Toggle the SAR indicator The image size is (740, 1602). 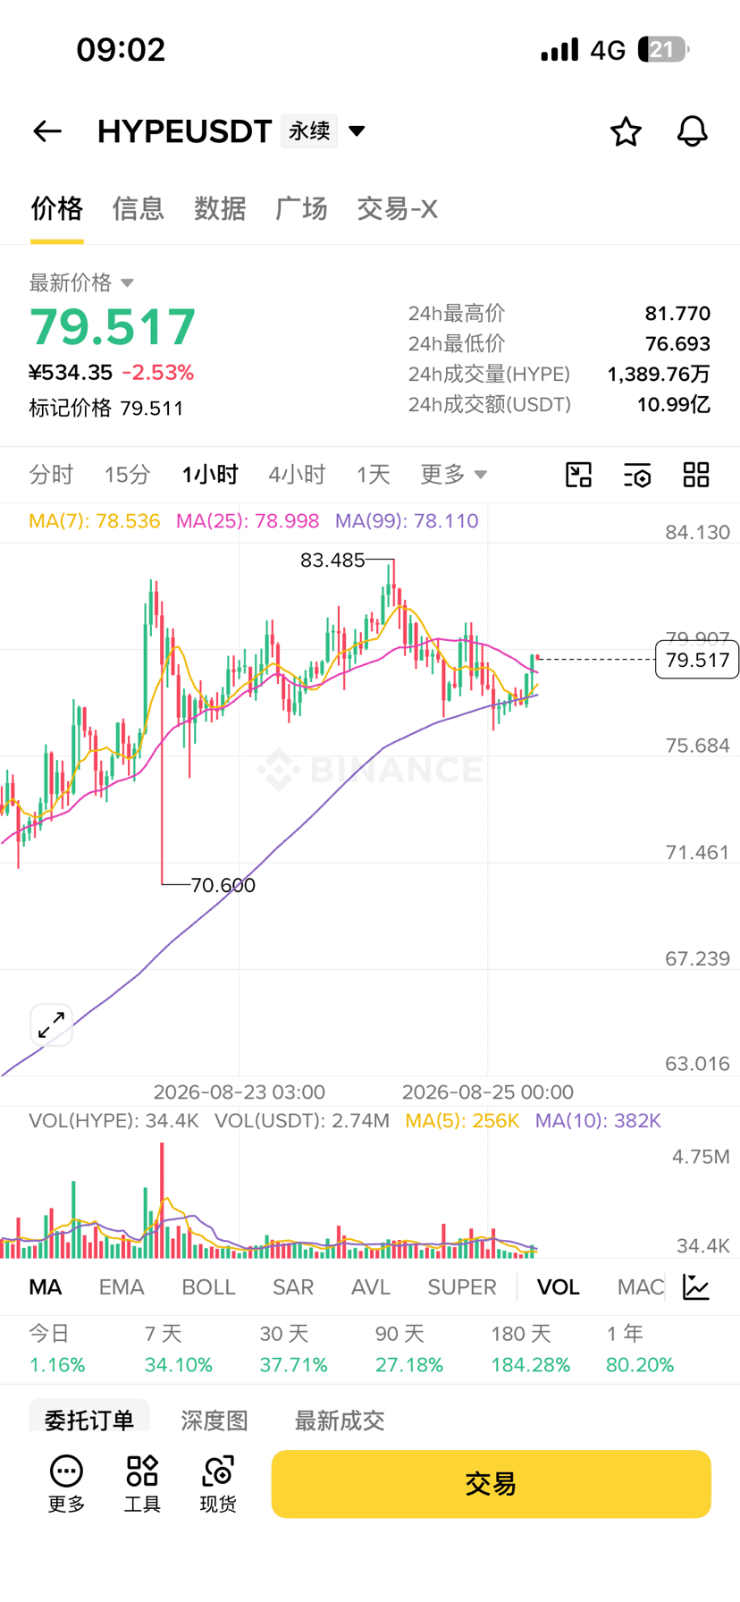pyautogui.click(x=293, y=1287)
